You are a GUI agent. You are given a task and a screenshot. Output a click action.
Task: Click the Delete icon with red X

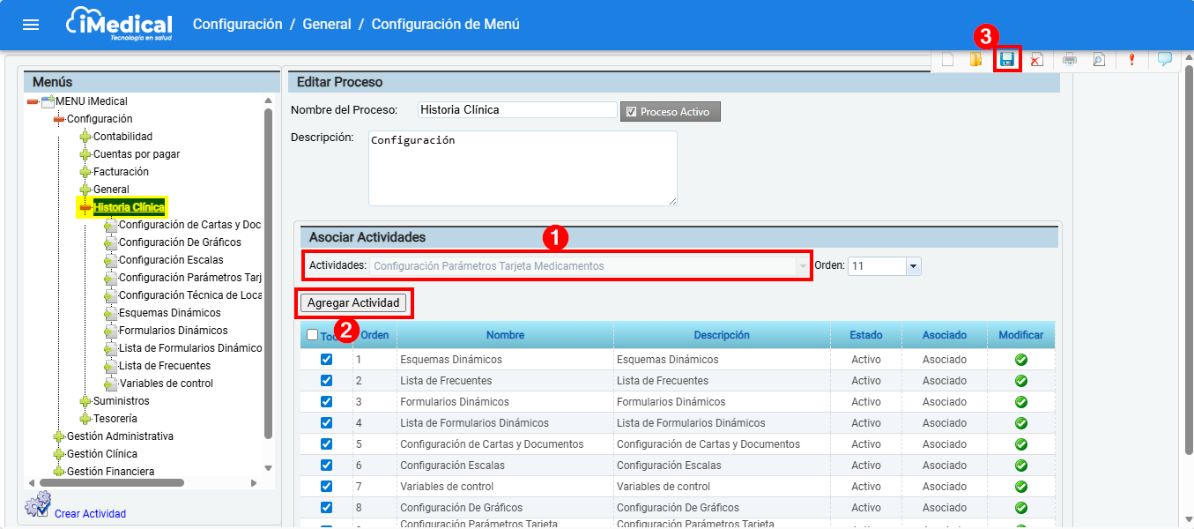point(1037,60)
